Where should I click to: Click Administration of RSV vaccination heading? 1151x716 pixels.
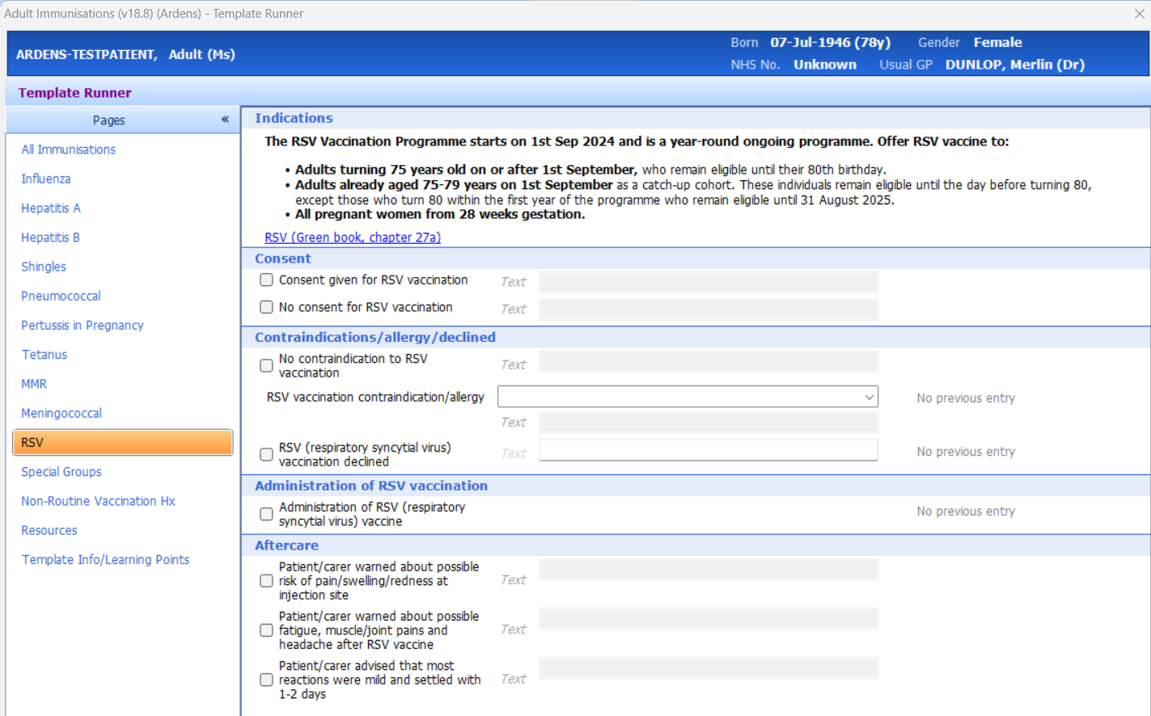pos(371,486)
